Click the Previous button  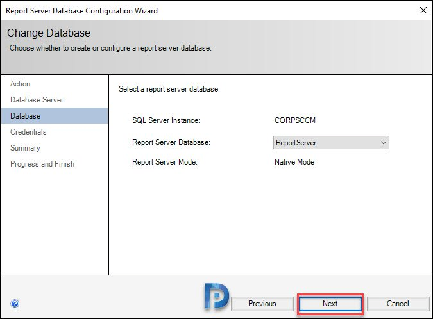coord(262,304)
